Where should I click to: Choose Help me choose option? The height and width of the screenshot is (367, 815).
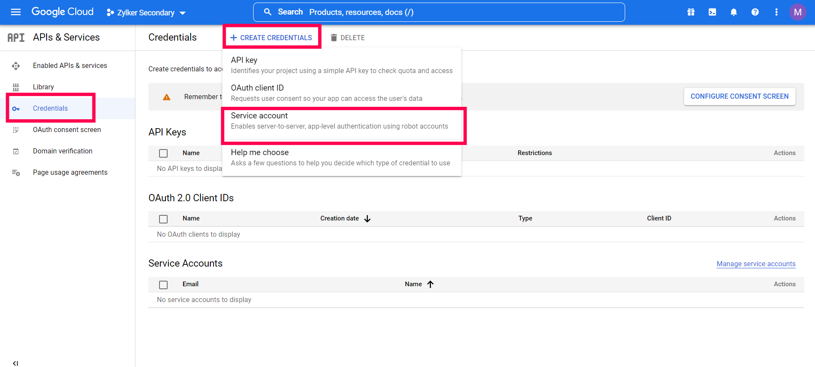(342, 157)
